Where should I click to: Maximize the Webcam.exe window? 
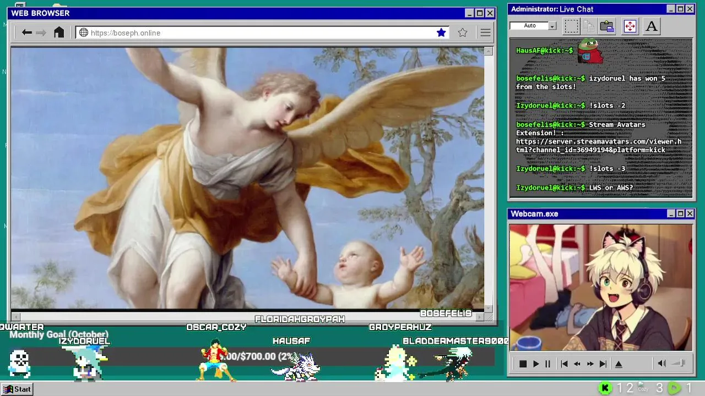point(680,213)
